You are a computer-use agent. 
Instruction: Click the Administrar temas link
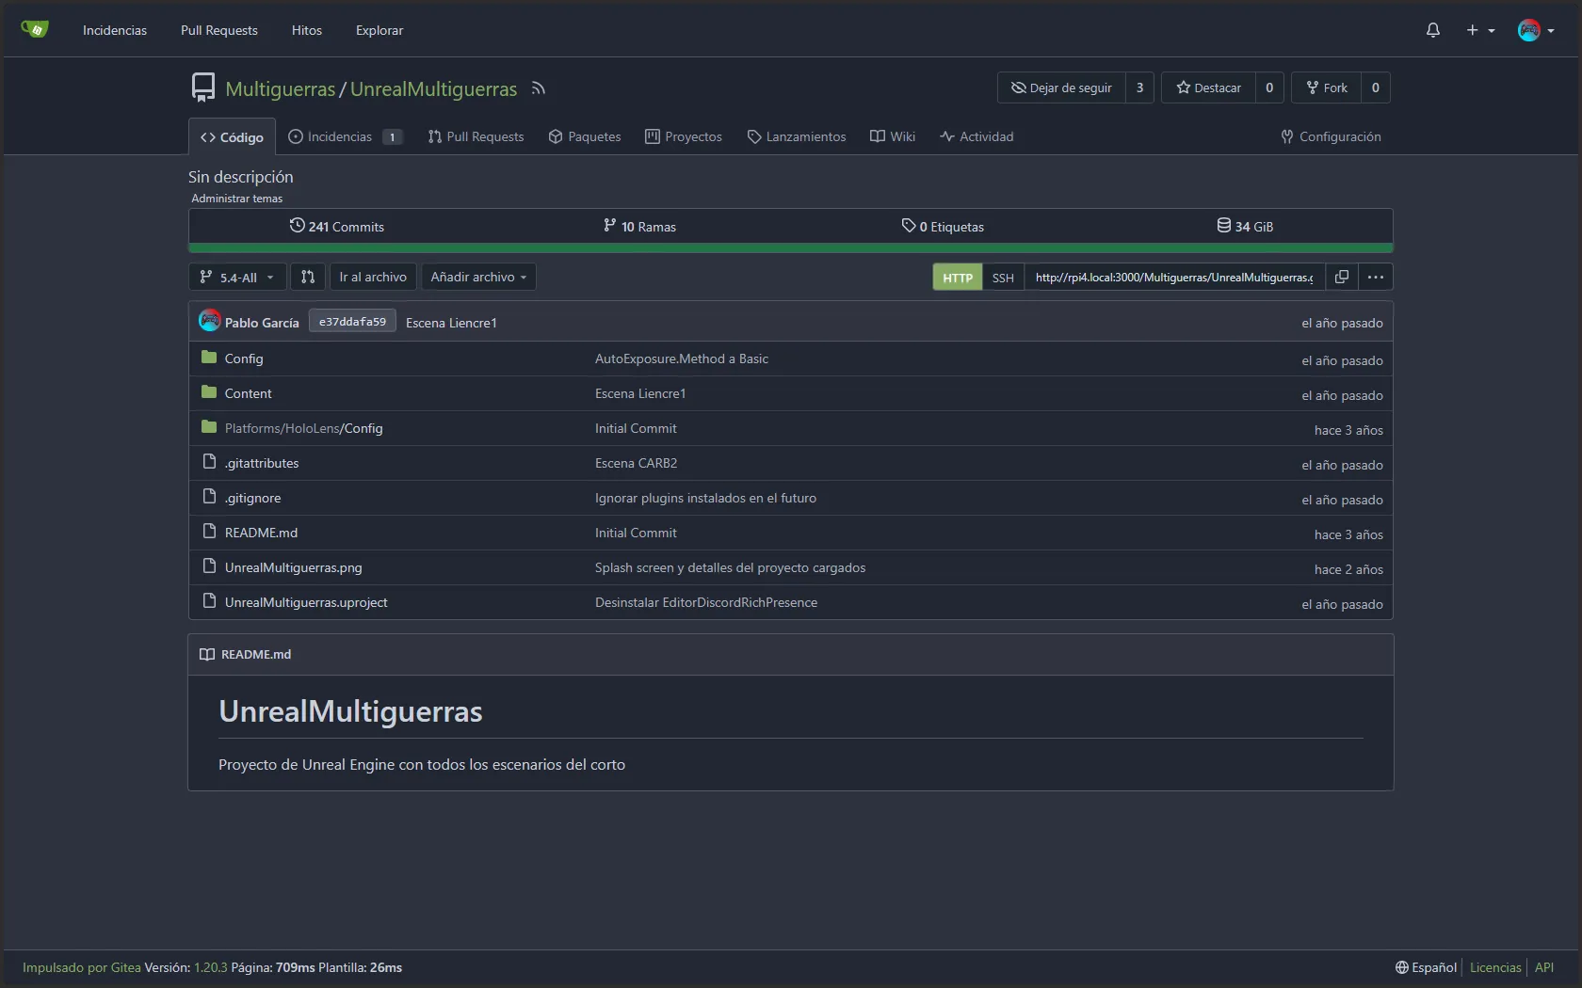[237, 199]
